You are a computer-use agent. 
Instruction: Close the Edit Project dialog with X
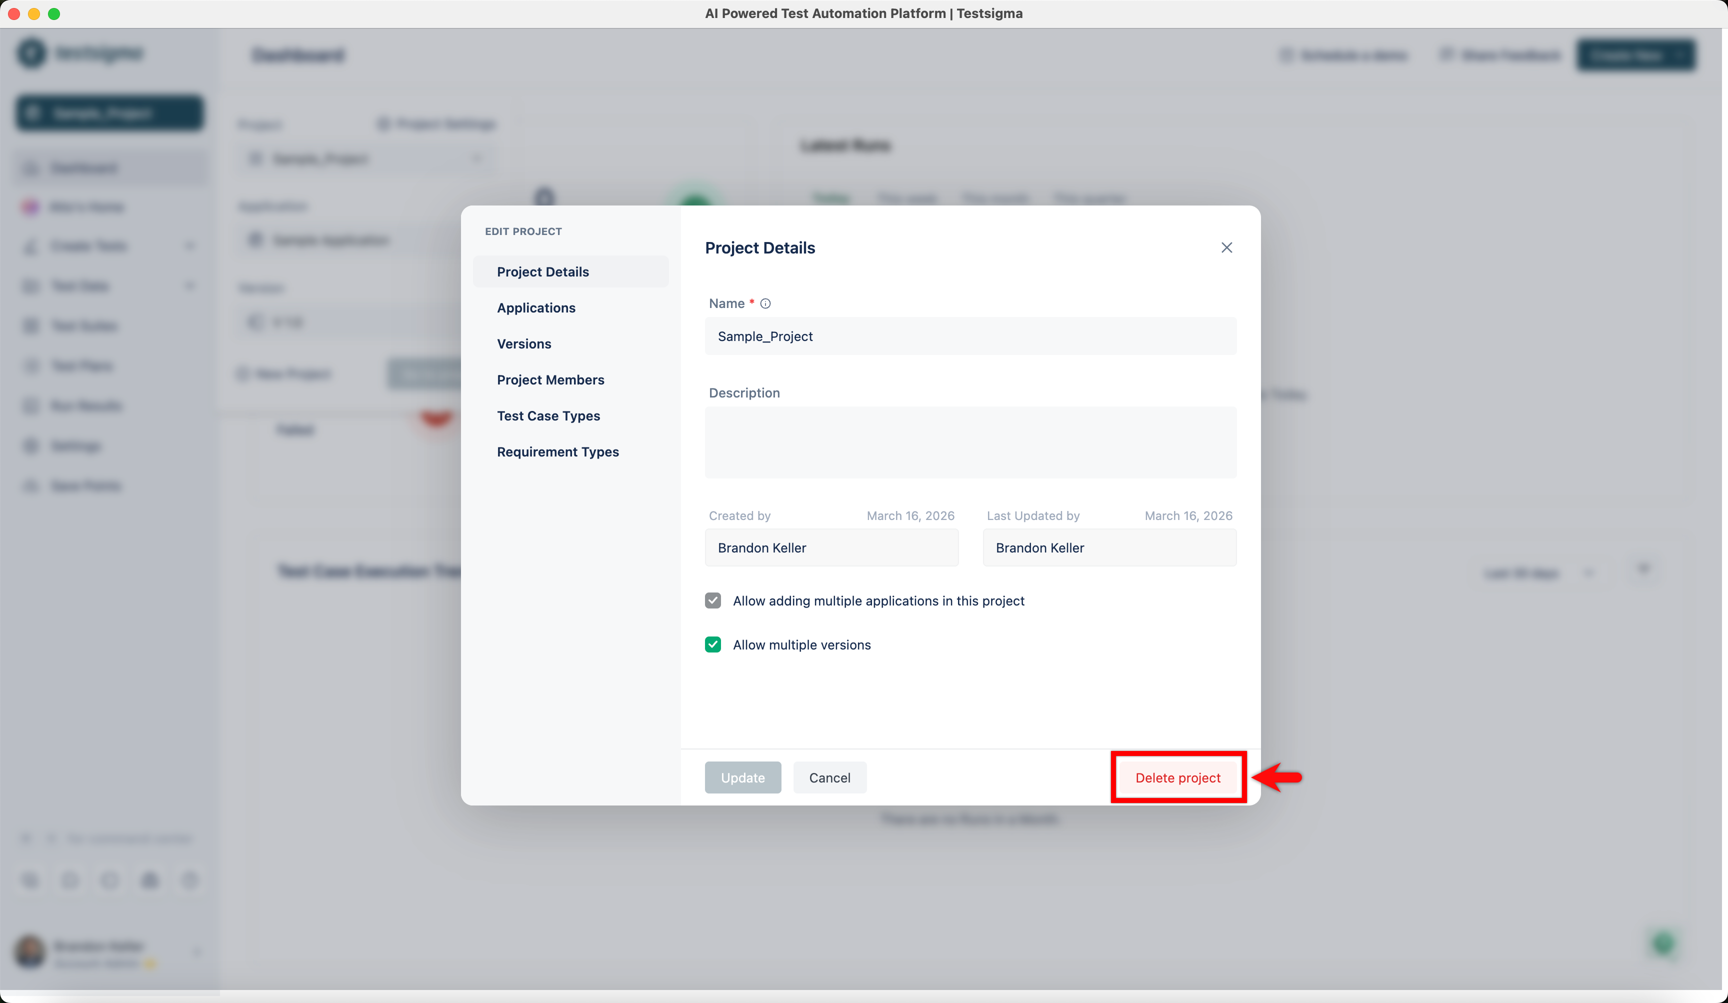[1226, 247]
